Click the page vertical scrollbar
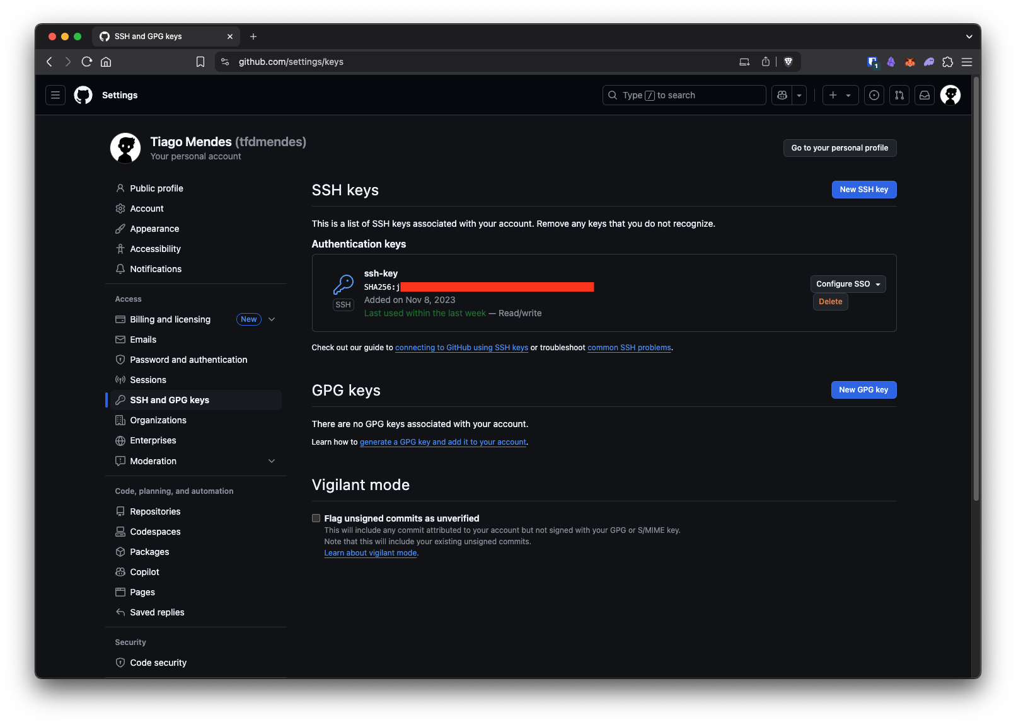The image size is (1016, 725). tap(976, 289)
